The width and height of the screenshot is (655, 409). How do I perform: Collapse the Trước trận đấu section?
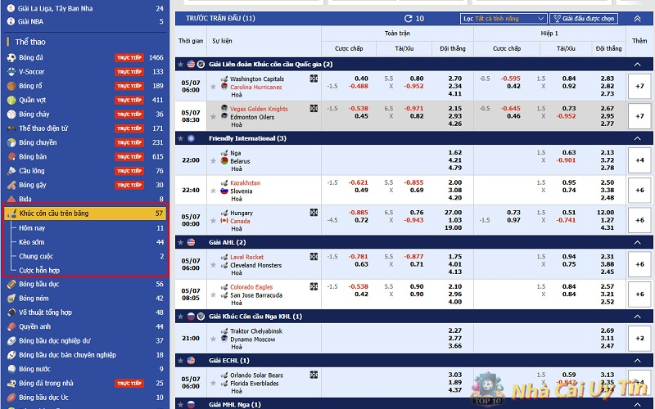click(638, 18)
